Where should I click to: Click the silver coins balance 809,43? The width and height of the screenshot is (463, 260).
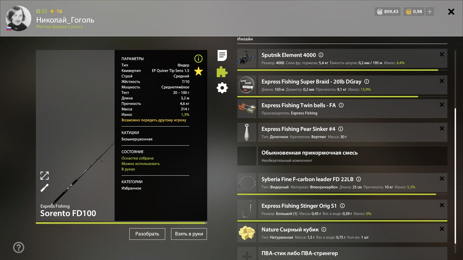tap(388, 12)
